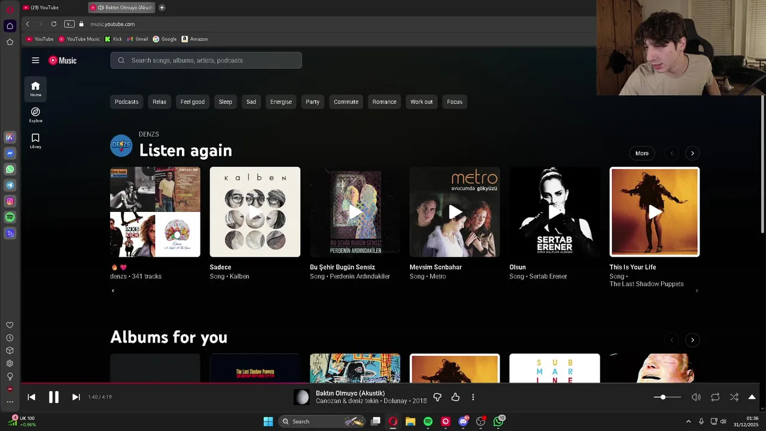Open the denzs 341 tracks playlist thumbnail
This screenshot has height=431, width=766.
(155, 212)
